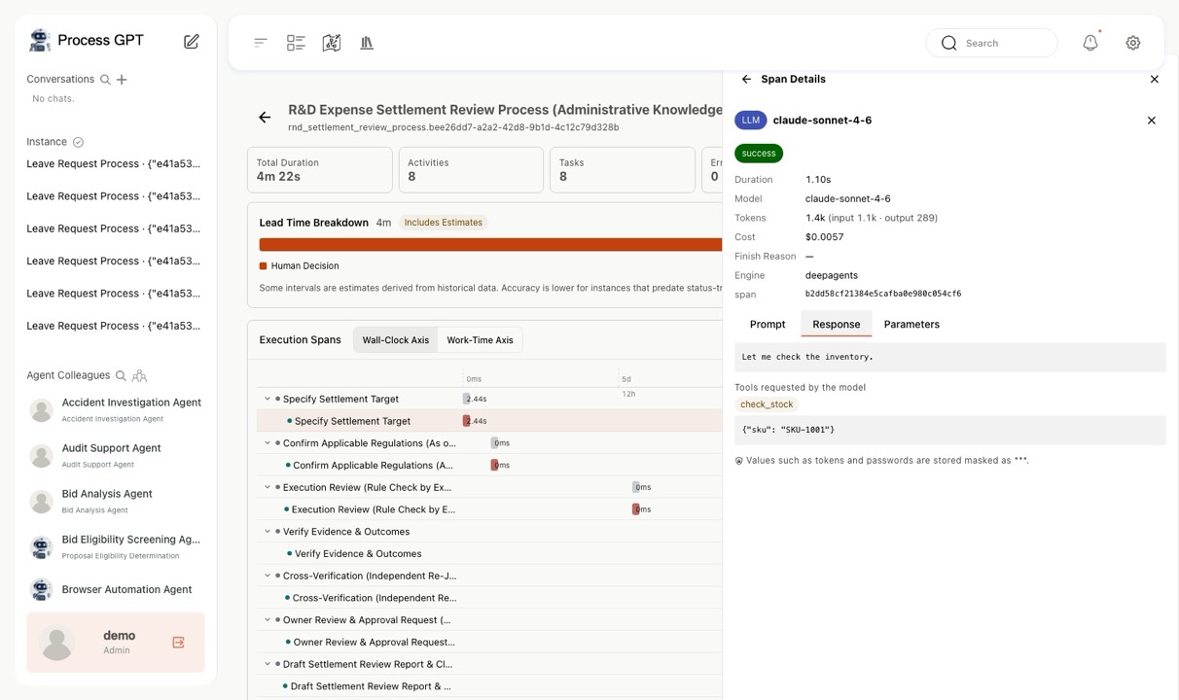This screenshot has height=700, width=1179.
Task: Click the check_stock tool chip
Action: pyautogui.click(x=767, y=404)
